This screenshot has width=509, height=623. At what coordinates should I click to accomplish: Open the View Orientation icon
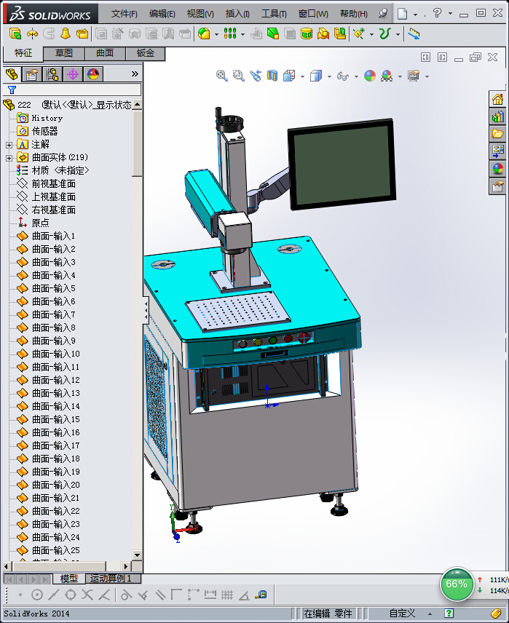point(289,76)
